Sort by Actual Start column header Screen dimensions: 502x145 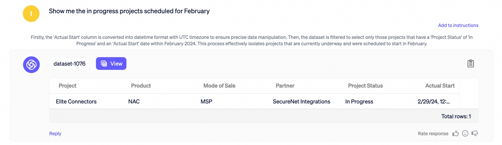tap(440, 86)
